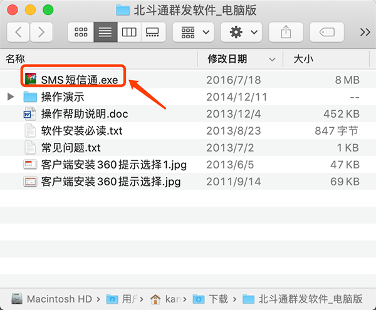Image resolution: width=376 pixels, height=310 pixels.
Task: Click the Edit Tags toolbar button
Action: click(x=327, y=32)
